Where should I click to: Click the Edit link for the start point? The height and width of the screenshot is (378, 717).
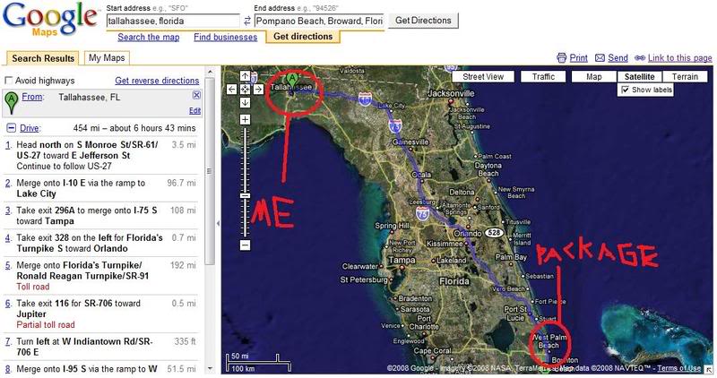(x=194, y=110)
